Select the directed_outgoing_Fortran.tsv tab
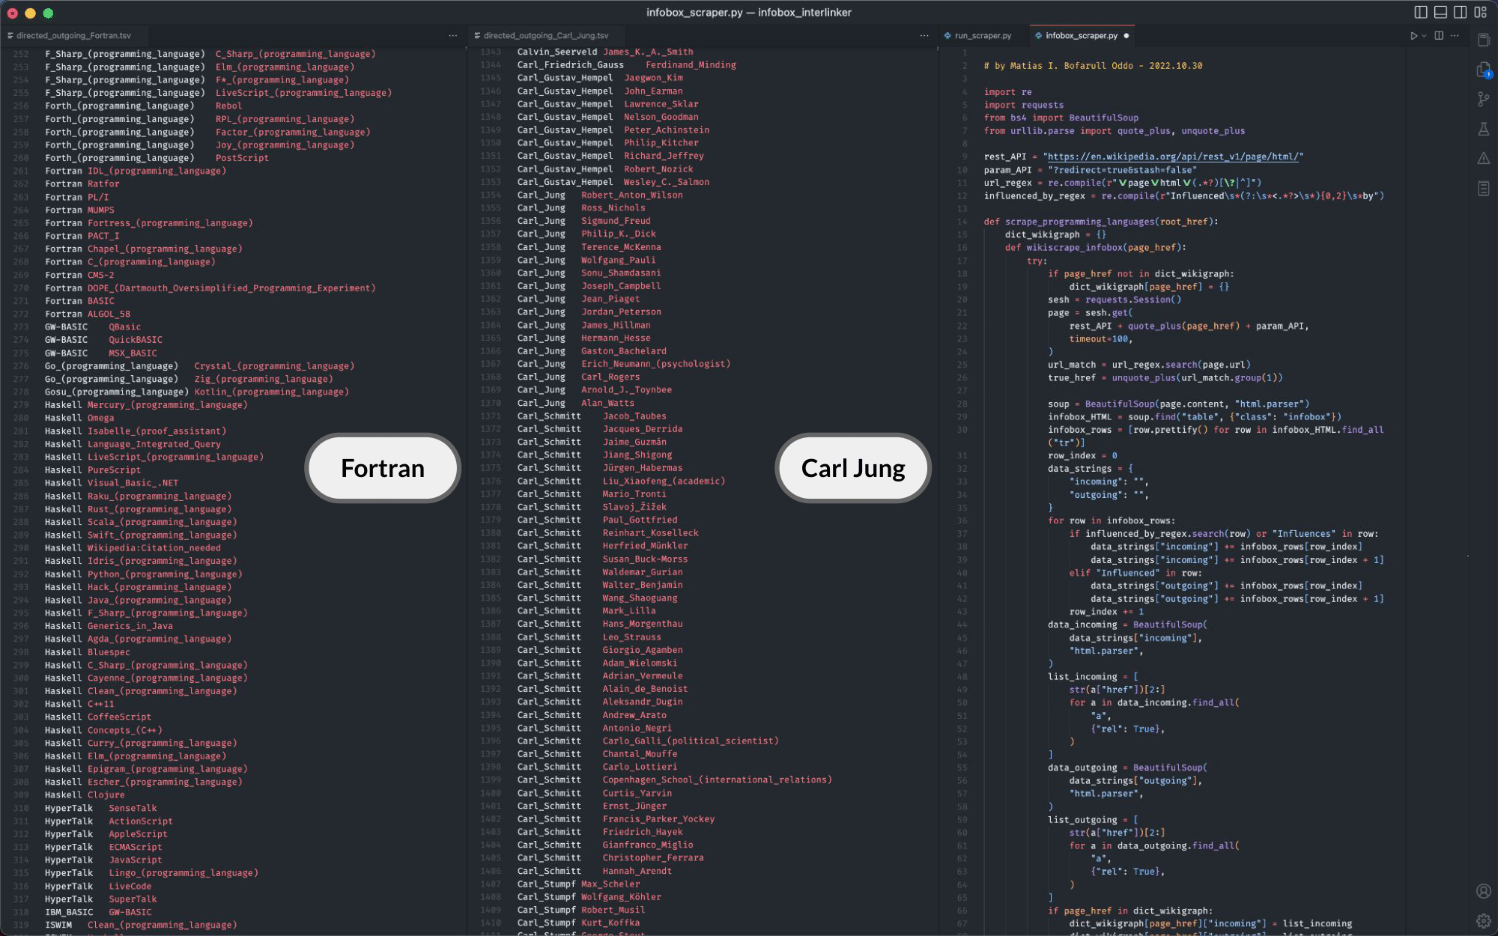The image size is (1498, 936). pyautogui.click(x=73, y=35)
